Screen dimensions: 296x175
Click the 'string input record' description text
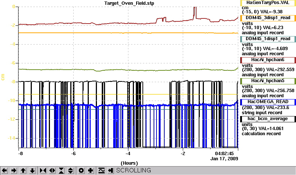262,113
